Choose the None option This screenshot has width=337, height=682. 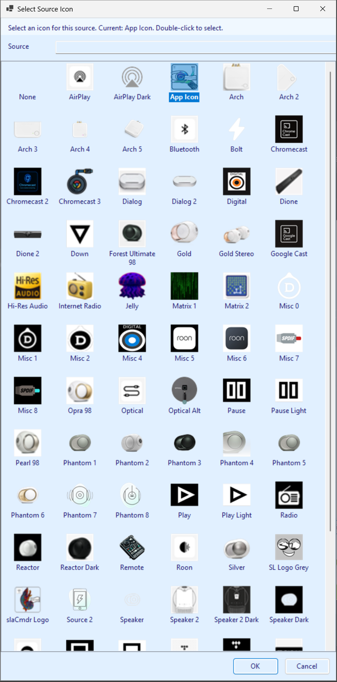[28, 97]
